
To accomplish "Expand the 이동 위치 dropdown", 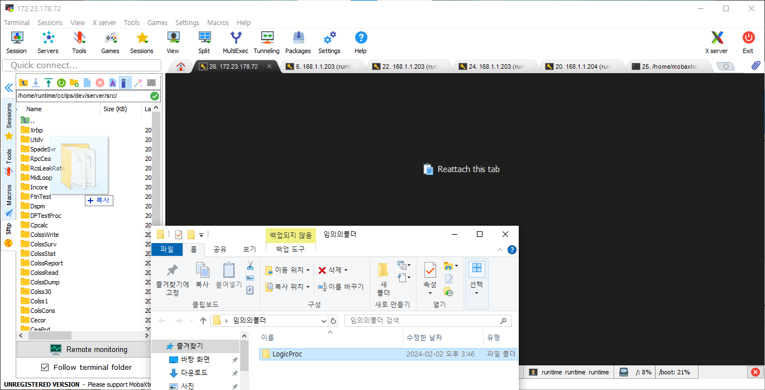I will pos(308,270).
